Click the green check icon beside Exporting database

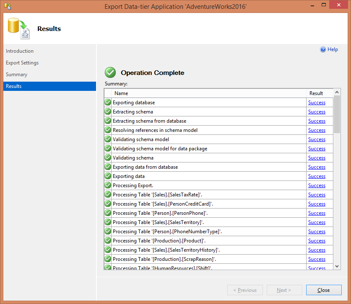(108, 103)
